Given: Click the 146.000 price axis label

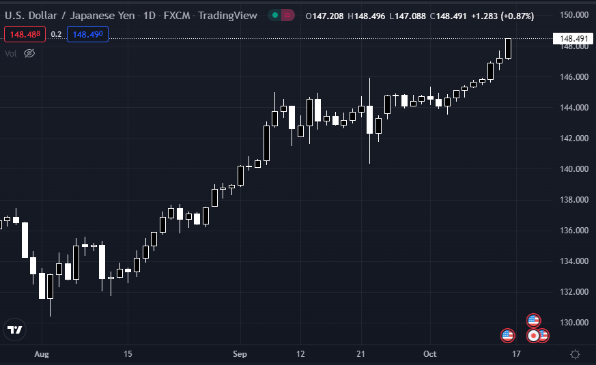Looking at the screenshot, I should tap(574, 76).
